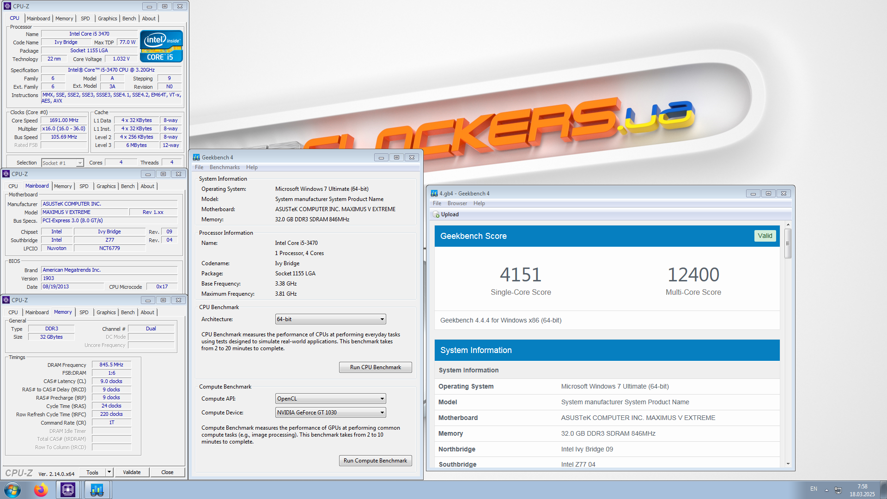This screenshot has width=887, height=499.
Task: Click the results scrollbar thumb
Action: click(x=788, y=244)
